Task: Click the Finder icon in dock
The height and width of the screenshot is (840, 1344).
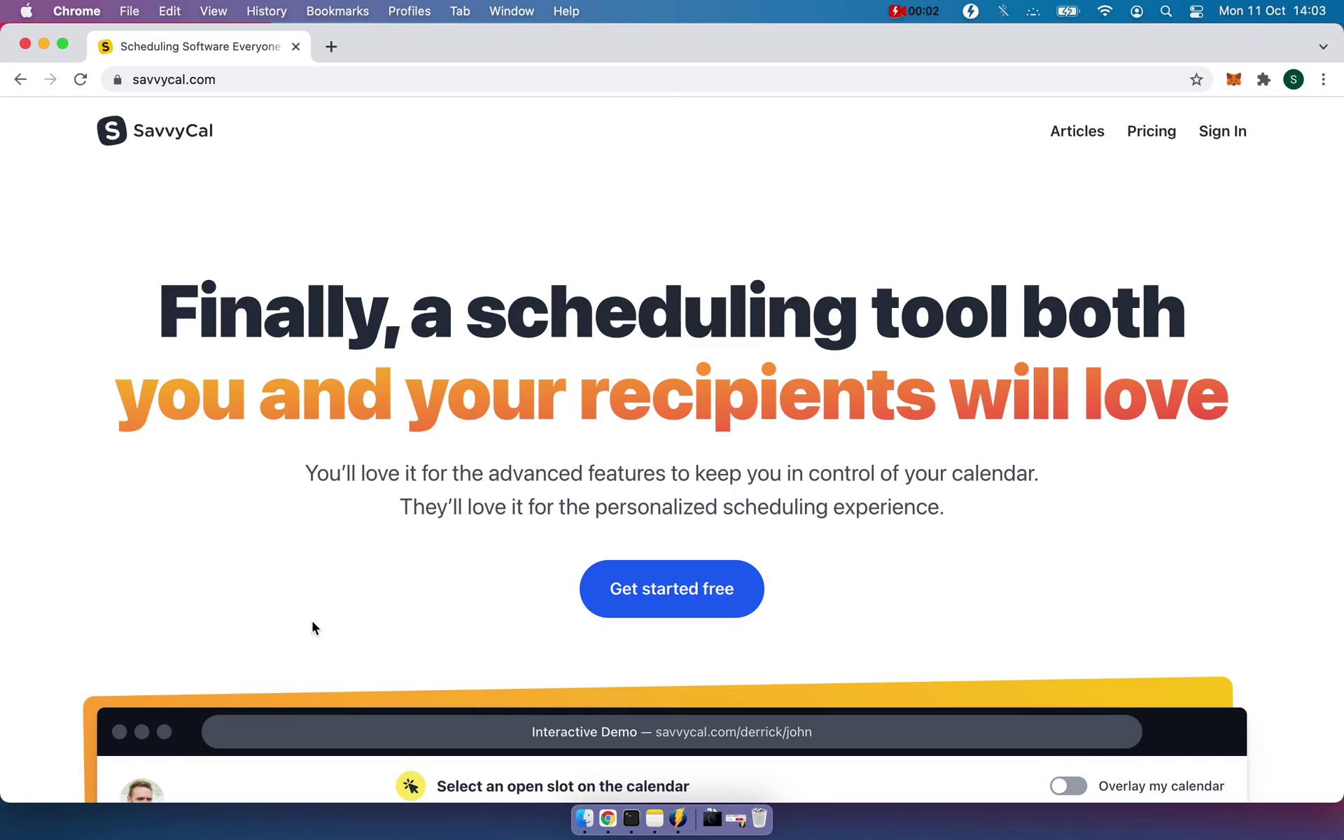Action: coord(584,819)
